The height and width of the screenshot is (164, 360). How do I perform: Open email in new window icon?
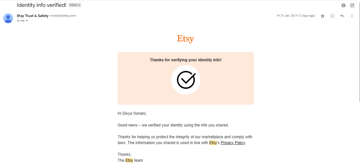point(352,6)
